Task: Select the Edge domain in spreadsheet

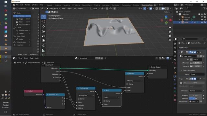Action: coord(22,19)
